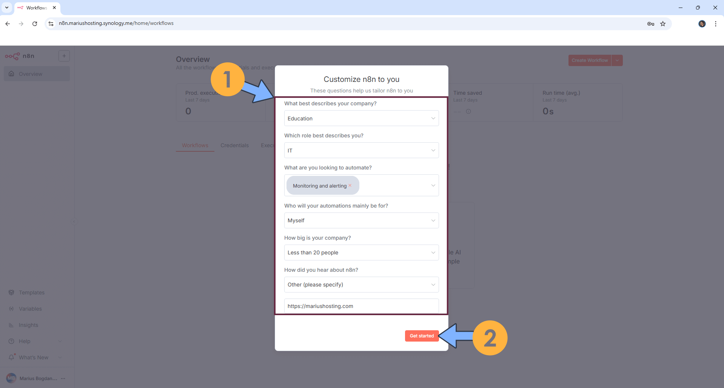Open the password manager key icon
Screen dimensions: 724x388
651,24
